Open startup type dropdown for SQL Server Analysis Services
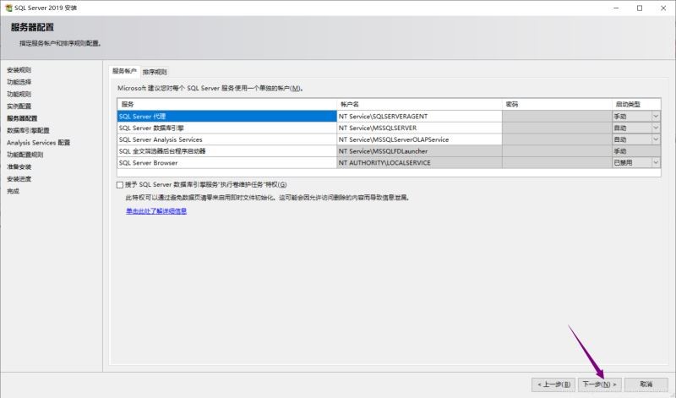The height and width of the screenshot is (398, 676). point(655,139)
